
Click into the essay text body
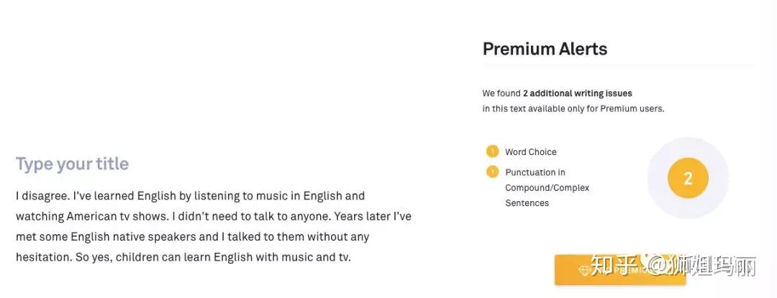pyautogui.click(x=213, y=225)
